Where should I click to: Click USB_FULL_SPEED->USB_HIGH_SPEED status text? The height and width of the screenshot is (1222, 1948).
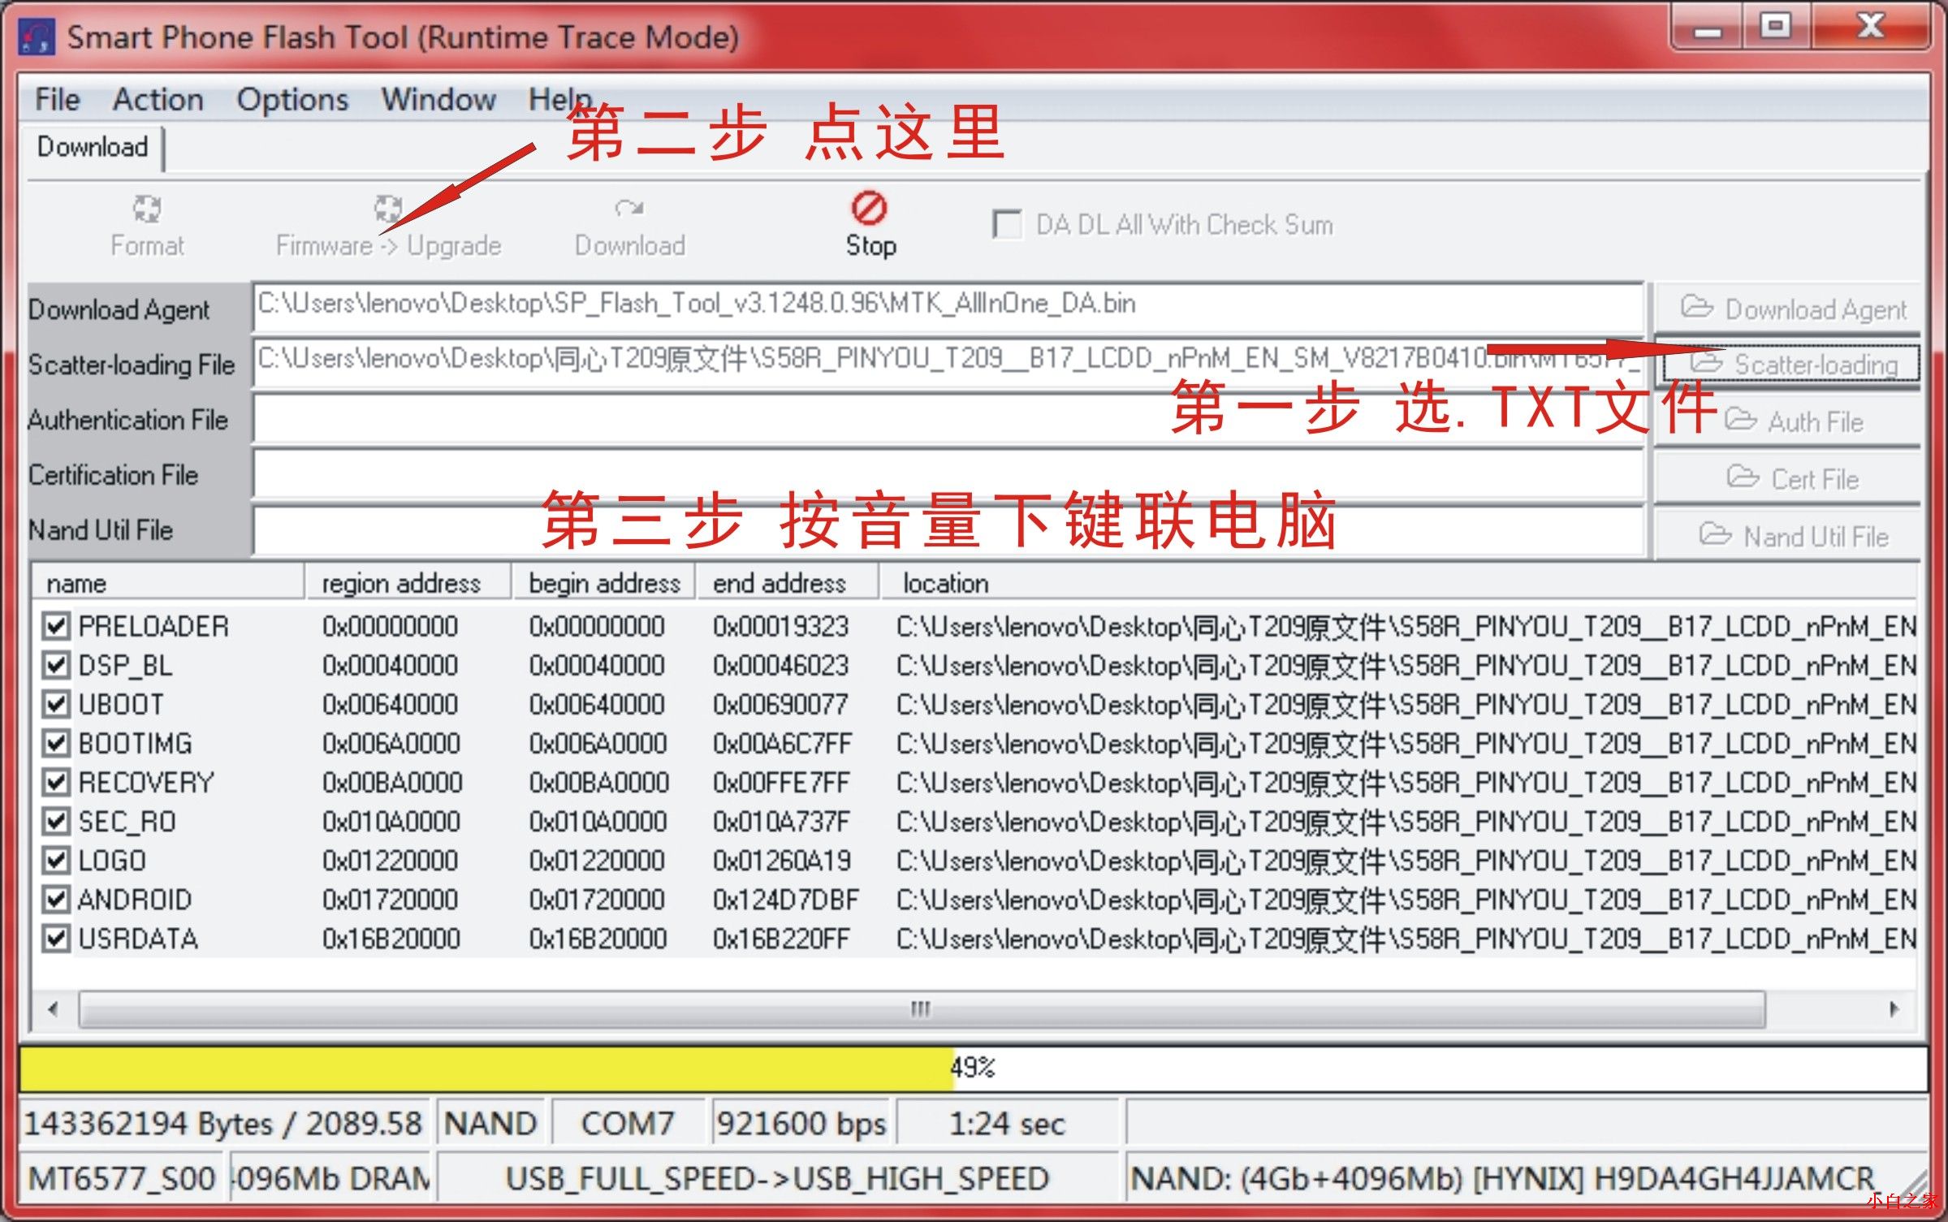[777, 1178]
